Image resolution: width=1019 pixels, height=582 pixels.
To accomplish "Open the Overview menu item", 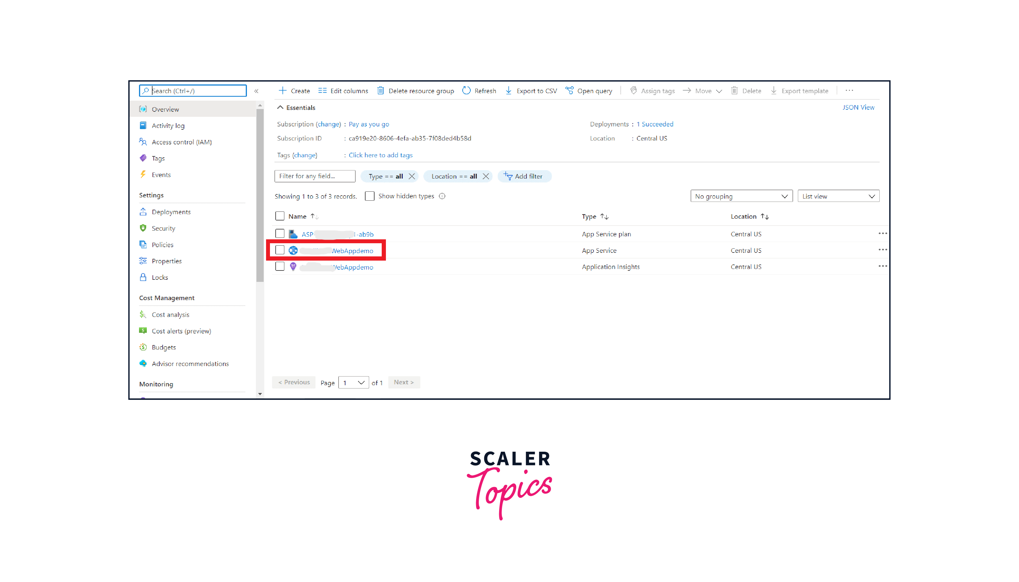I will [x=166, y=109].
